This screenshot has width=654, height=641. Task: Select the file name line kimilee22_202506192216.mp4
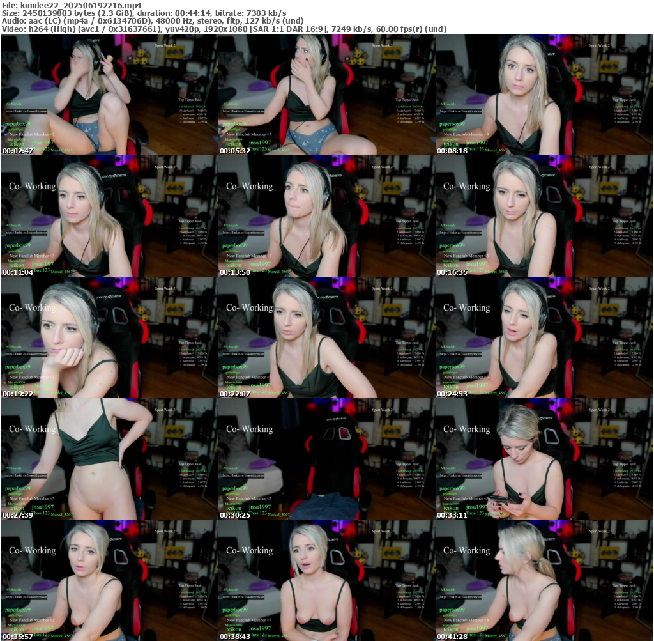[72, 5]
